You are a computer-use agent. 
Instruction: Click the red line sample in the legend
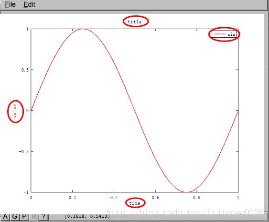220,34
